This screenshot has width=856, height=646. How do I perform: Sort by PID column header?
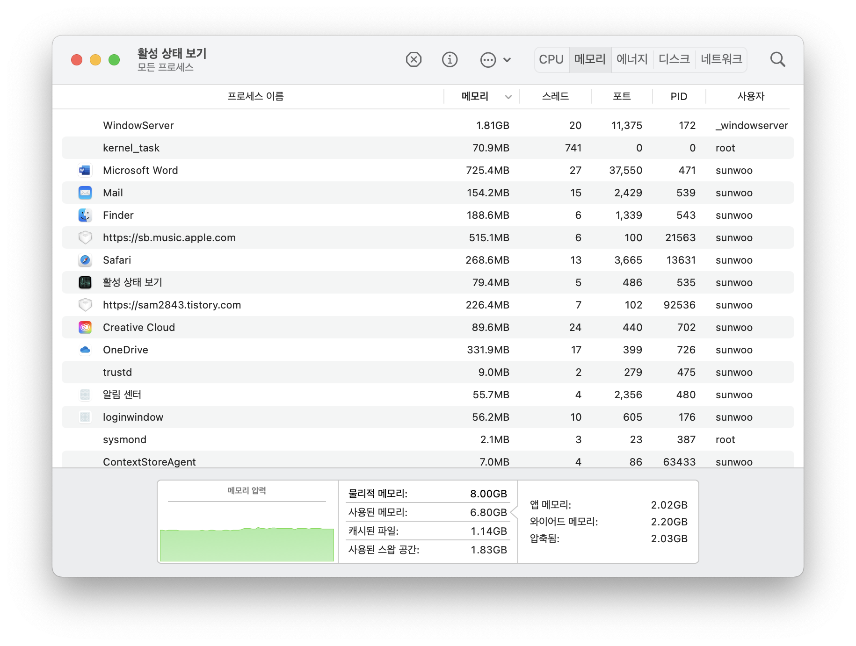point(679,96)
